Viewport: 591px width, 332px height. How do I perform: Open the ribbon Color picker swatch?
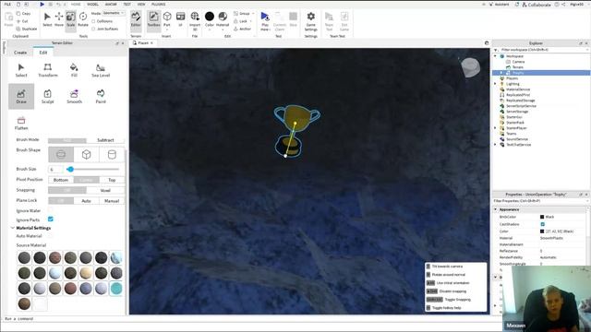210,17
